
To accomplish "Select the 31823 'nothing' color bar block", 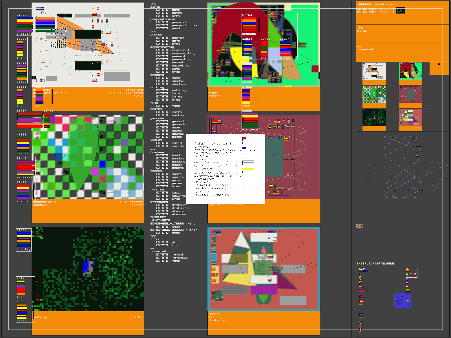I will [24, 240].
